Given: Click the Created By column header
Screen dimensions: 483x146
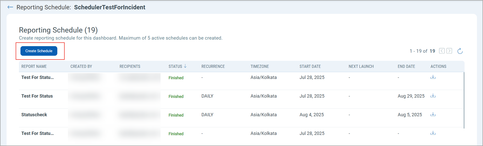Looking at the screenshot, I should pyautogui.click(x=81, y=67).
